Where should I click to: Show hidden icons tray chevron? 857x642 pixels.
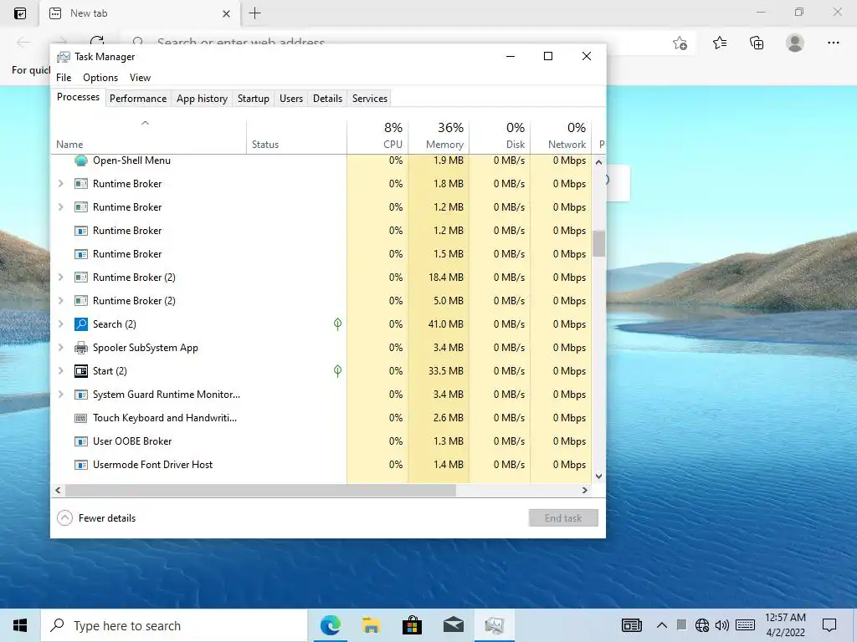click(x=661, y=625)
